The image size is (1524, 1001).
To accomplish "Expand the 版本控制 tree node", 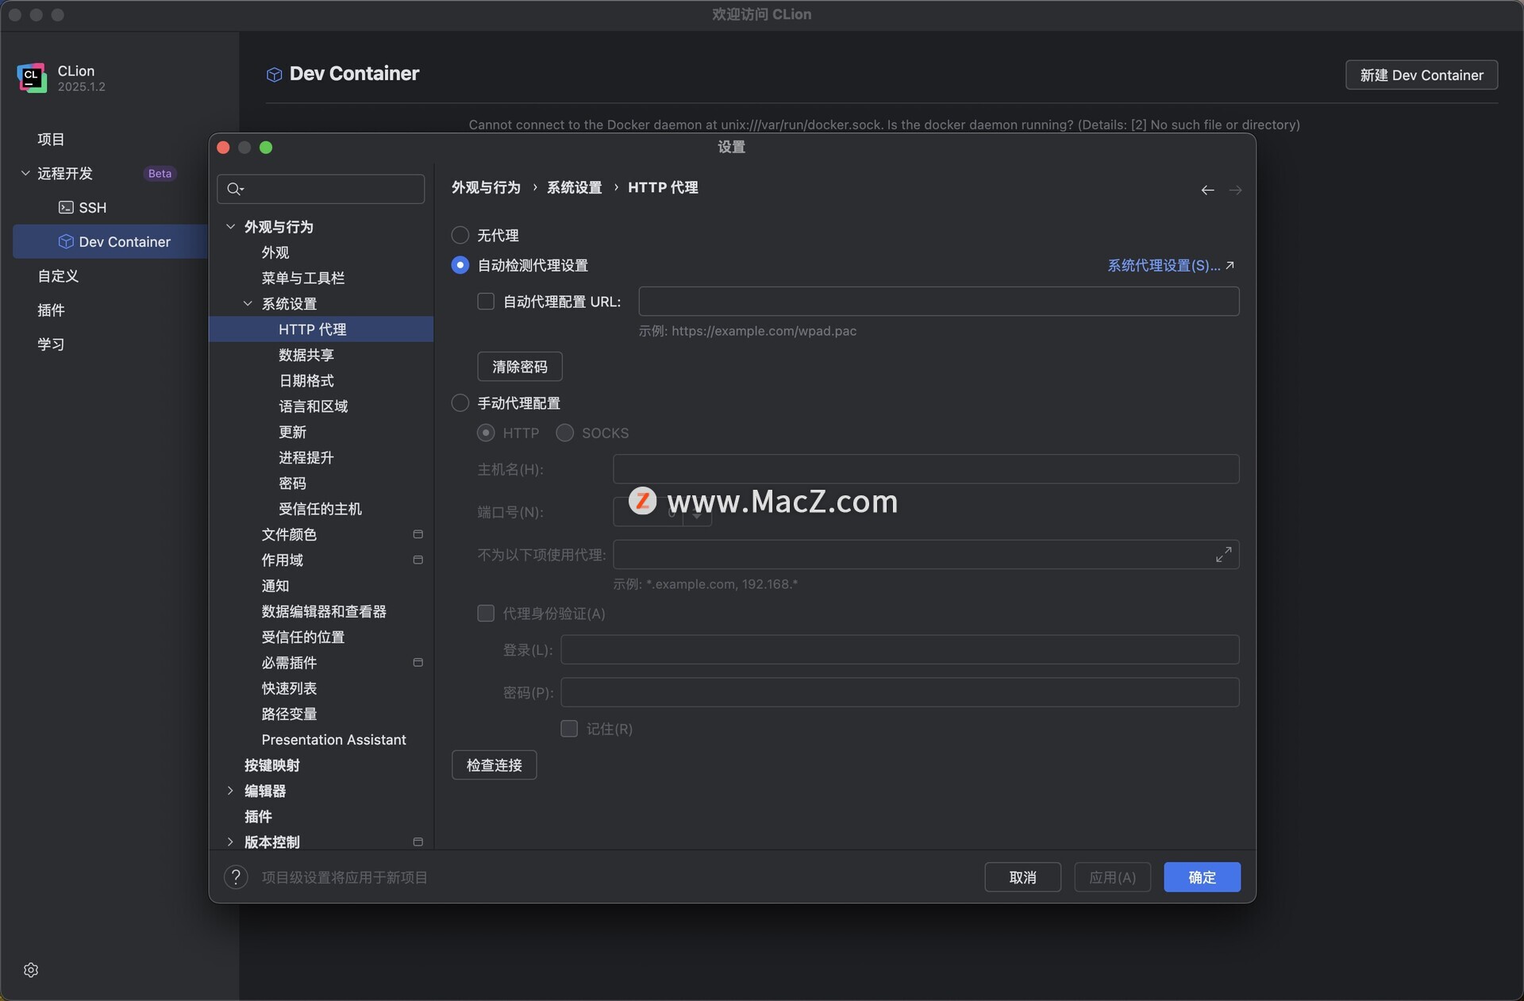I will click(x=230, y=842).
